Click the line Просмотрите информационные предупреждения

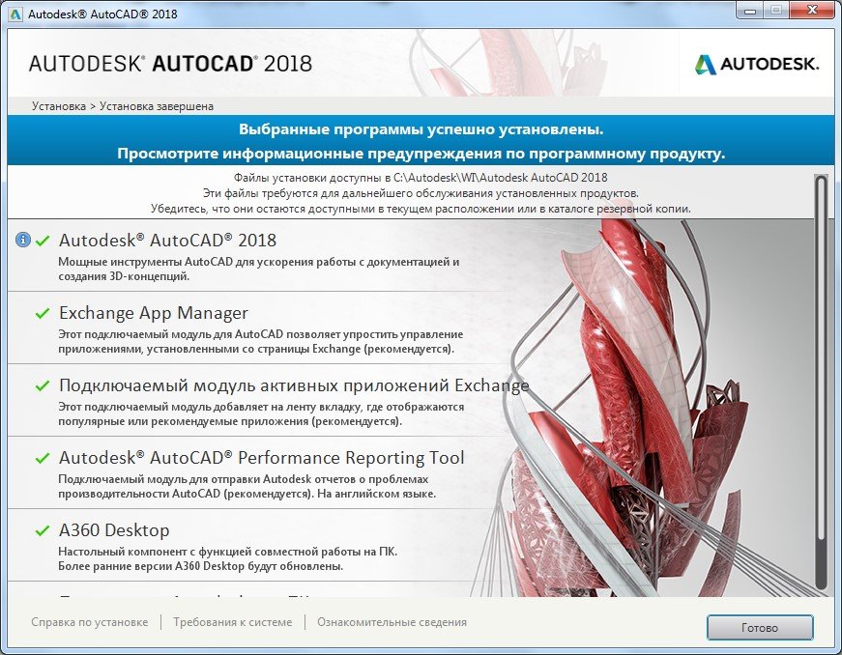pyautogui.click(x=421, y=154)
